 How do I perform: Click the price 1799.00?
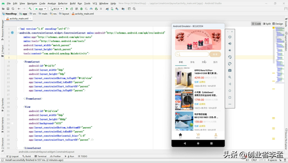(199, 100)
